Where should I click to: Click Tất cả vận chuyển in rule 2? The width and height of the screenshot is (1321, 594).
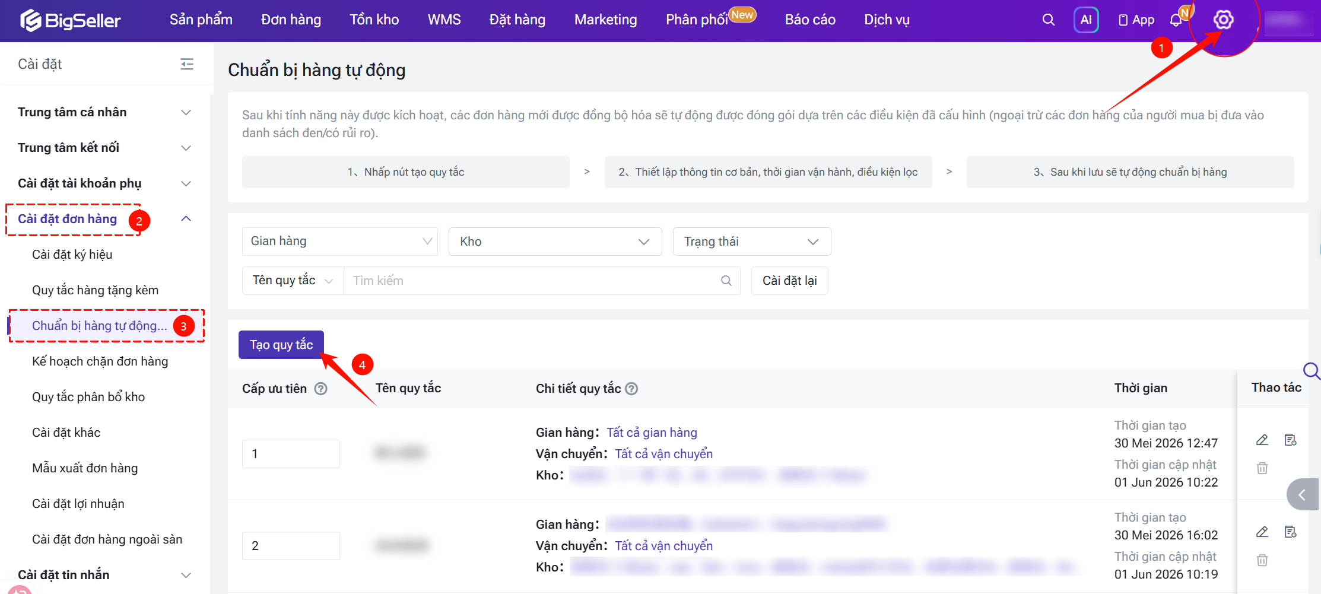point(664,546)
